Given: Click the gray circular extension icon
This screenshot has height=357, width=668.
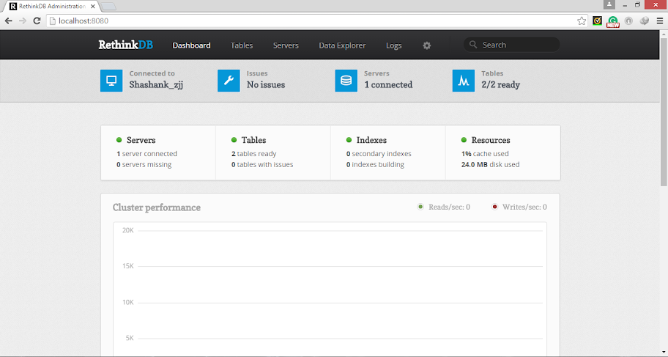Looking at the screenshot, I should (628, 21).
